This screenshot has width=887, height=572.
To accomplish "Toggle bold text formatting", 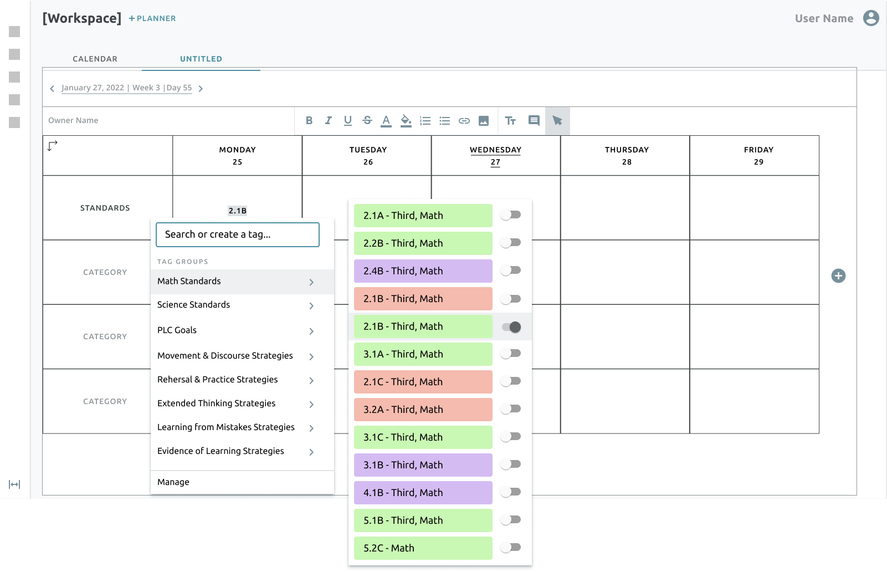I will 309,120.
